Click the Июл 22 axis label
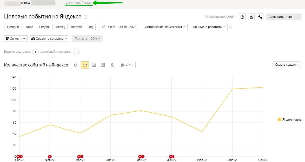This screenshot has height=162, width=305. point(202,160)
